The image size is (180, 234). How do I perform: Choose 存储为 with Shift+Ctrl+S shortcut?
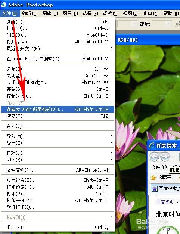58,96
